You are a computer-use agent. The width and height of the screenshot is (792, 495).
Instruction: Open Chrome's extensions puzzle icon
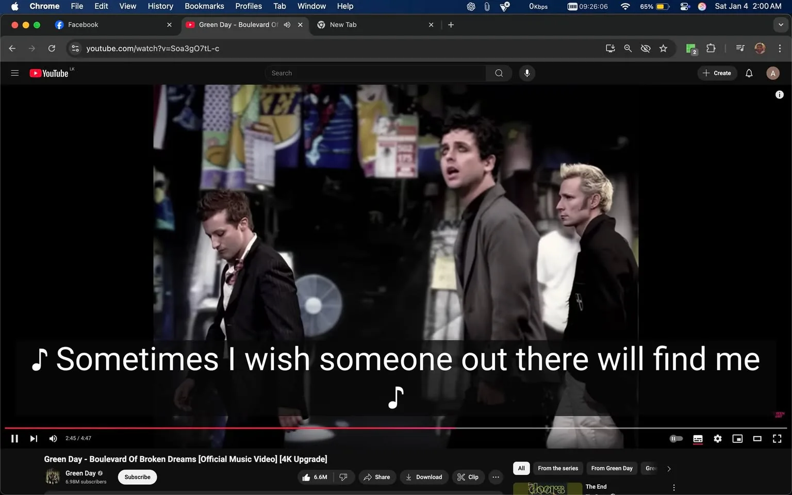710,48
